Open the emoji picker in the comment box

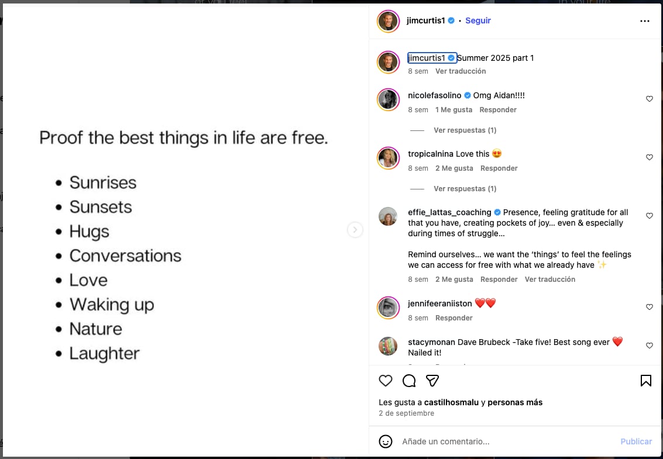pos(386,441)
